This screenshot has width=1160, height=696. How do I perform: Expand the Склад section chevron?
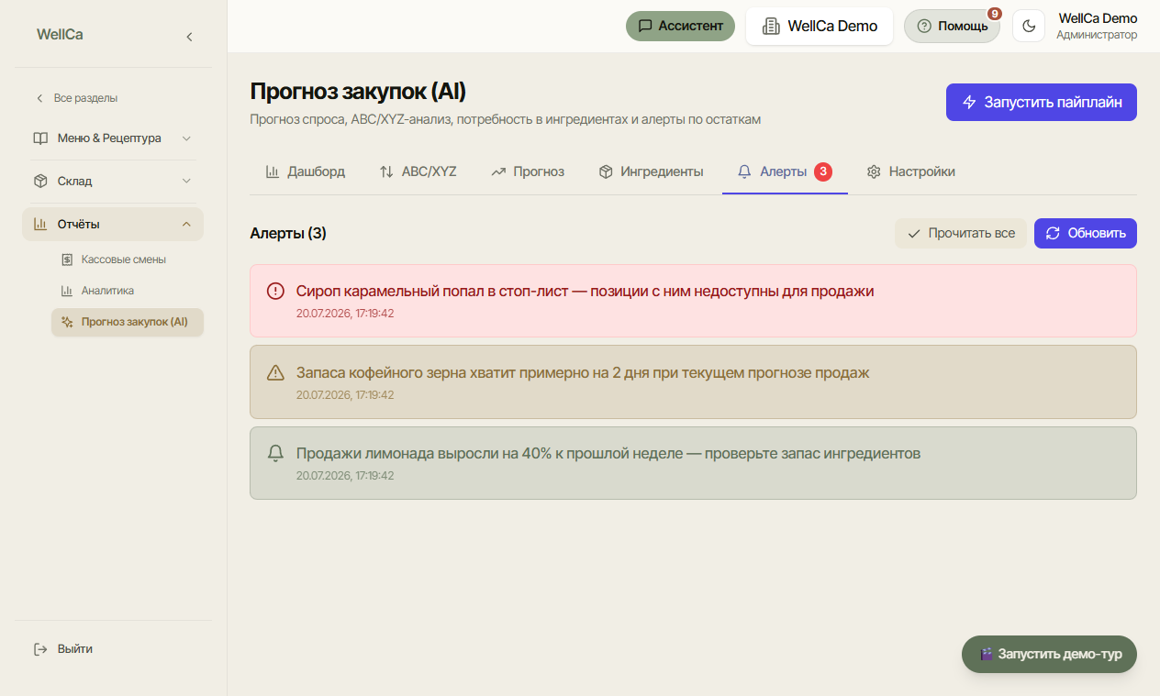[x=186, y=181]
